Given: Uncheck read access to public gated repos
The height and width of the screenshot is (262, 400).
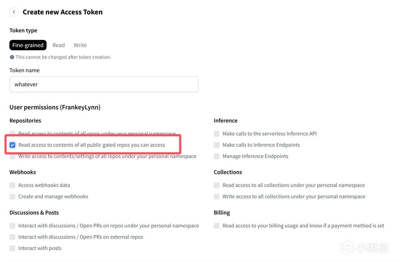Looking at the screenshot, I should 12,145.
